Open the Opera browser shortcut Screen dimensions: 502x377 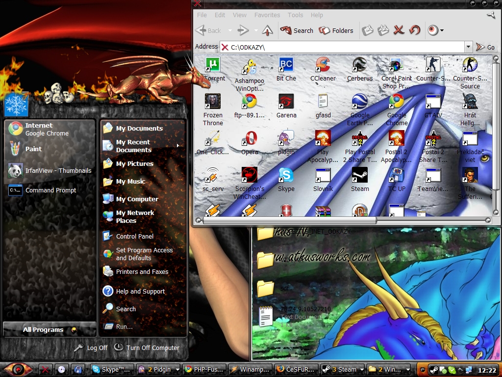[250, 138]
